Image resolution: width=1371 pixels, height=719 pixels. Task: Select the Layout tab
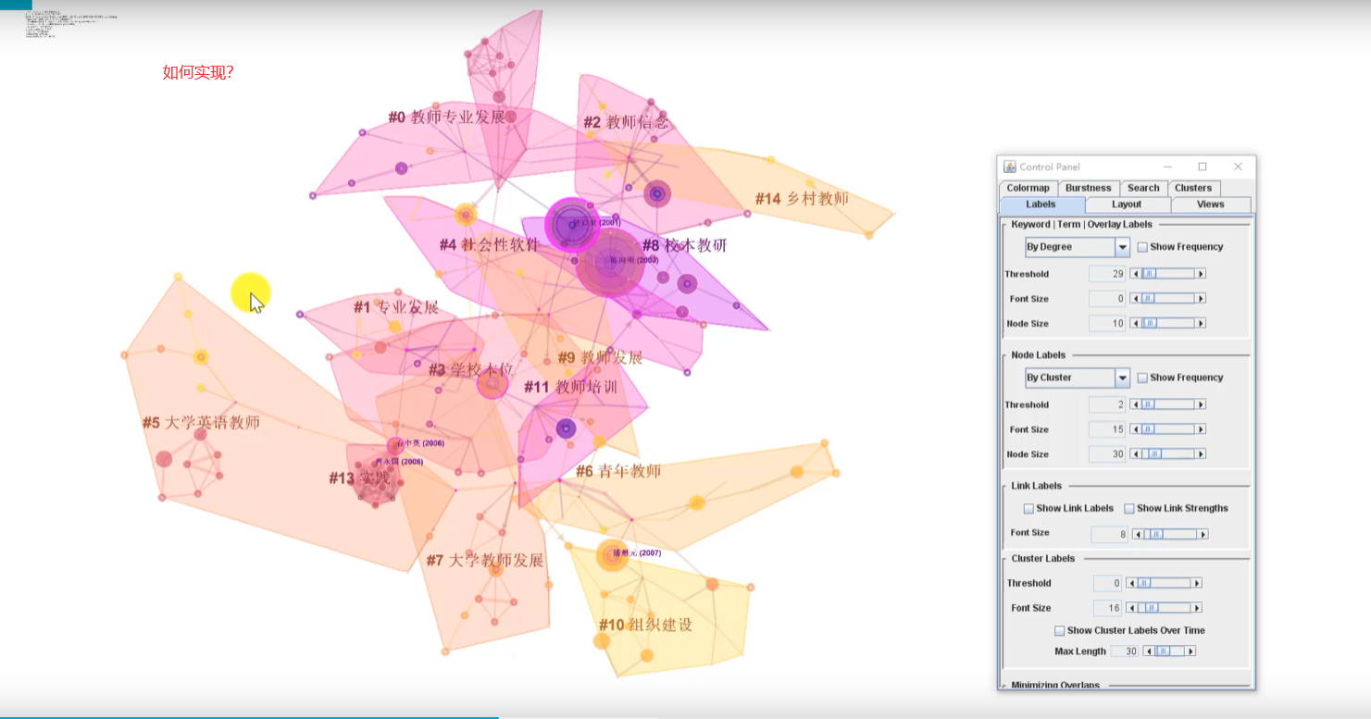coord(1127,205)
